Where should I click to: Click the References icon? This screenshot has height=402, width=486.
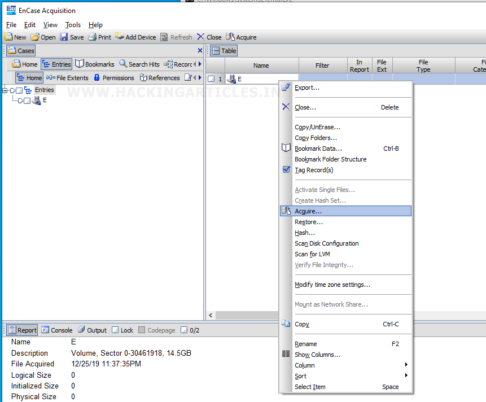coord(143,77)
